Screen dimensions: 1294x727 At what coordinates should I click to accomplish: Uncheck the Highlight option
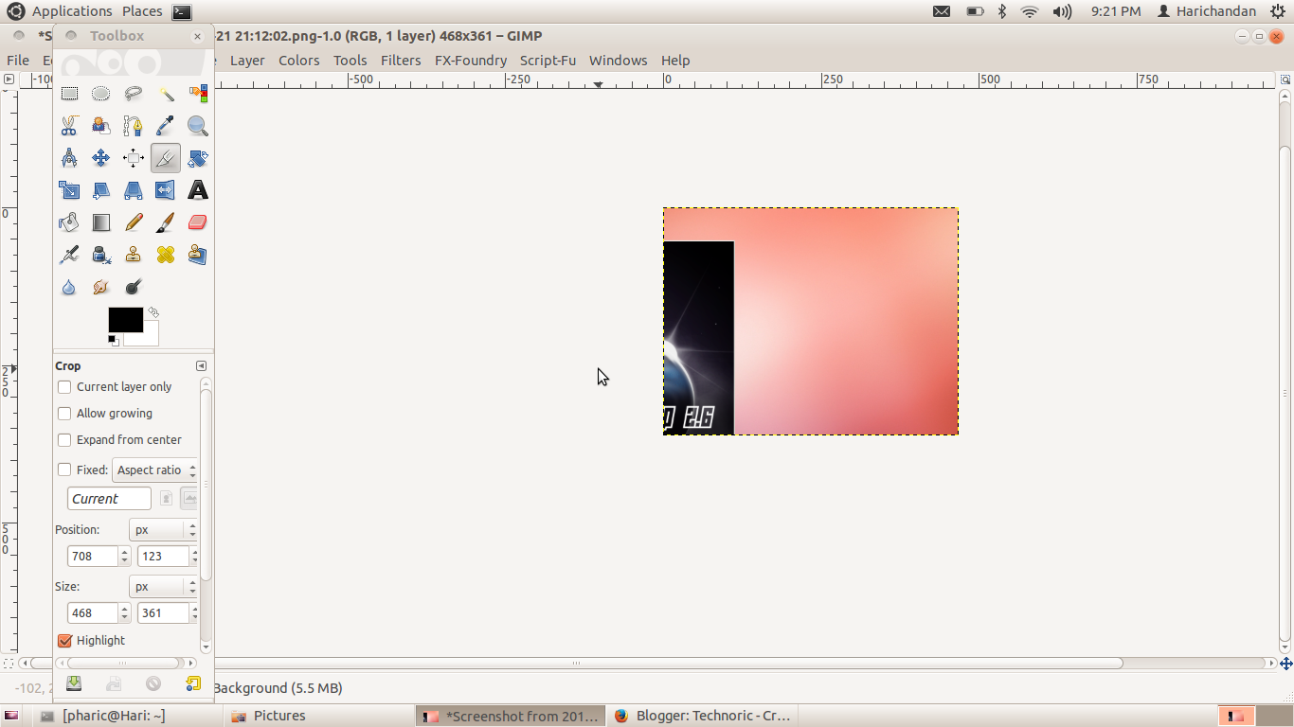click(x=64, y=640)
